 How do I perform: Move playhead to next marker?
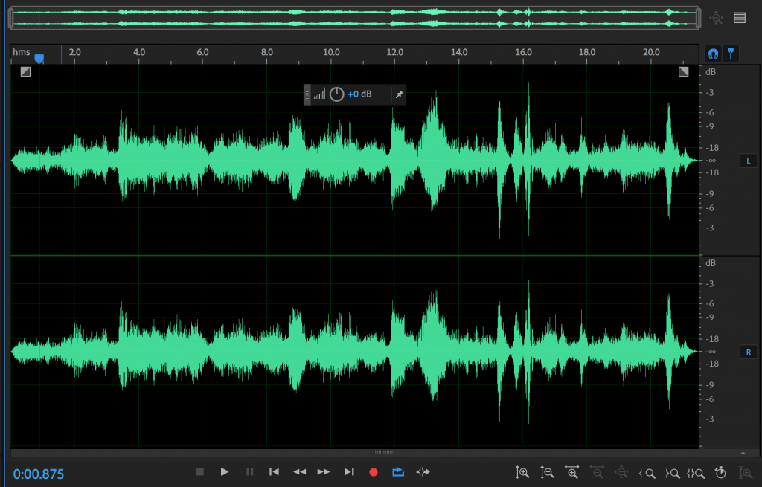click(x=348, y=472)
